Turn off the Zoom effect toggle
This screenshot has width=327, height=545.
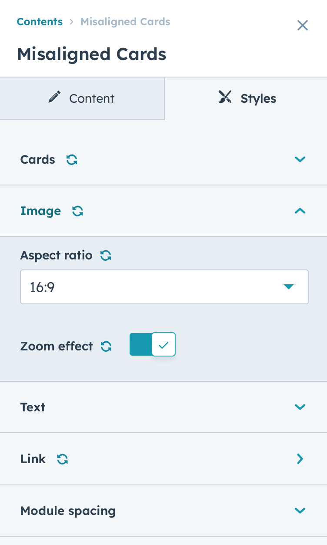click(x=153, y=345)
